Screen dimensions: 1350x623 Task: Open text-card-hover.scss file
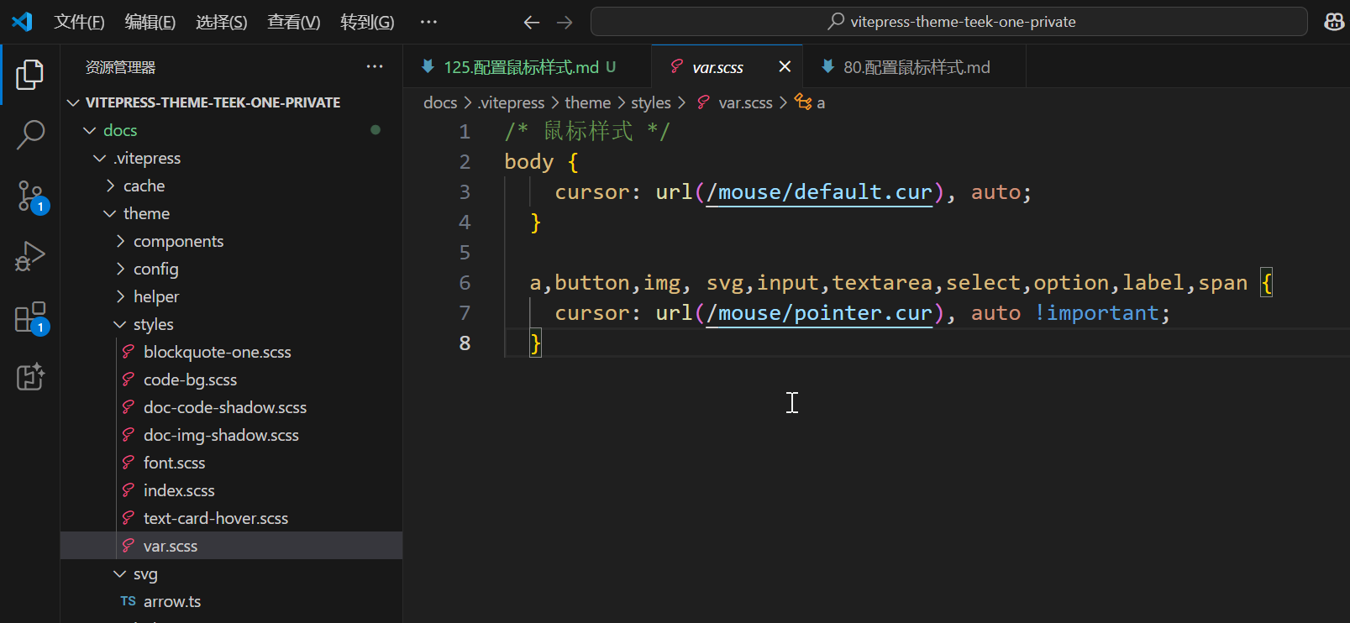click(x=231, y=518)
